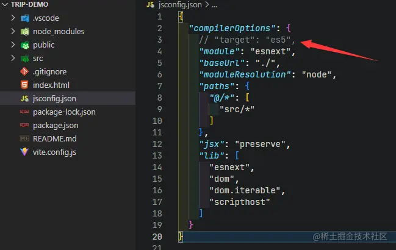Screen dimensions: 396x250
Task: Click line number 3 in the gutter
Action: coord(160,40)
